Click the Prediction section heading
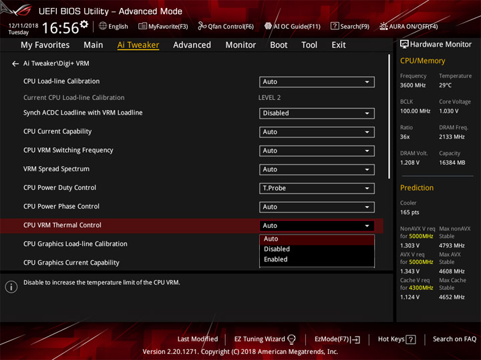481x360 pixels. click(x=417, y=187)
